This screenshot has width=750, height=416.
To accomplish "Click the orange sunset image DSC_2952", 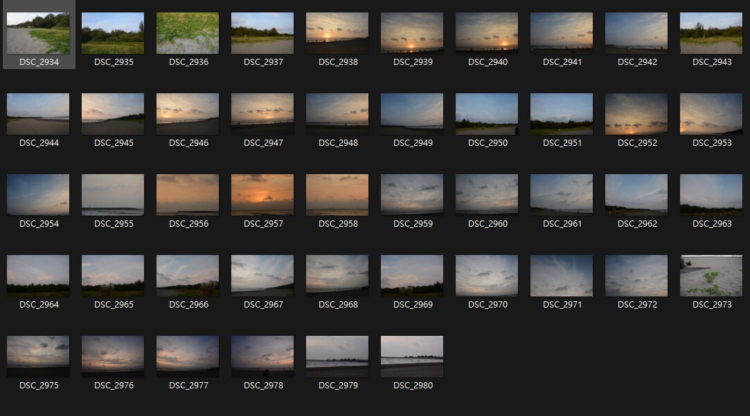I will point(636,113).
